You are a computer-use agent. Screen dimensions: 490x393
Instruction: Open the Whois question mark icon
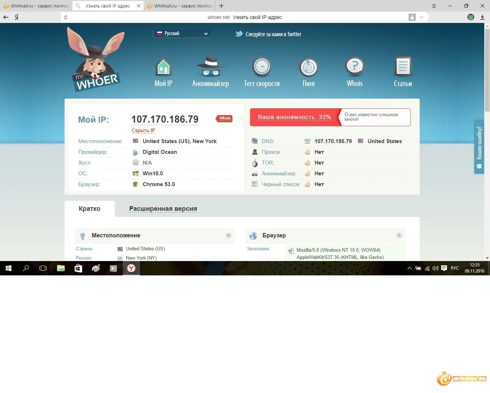point(354,67)
